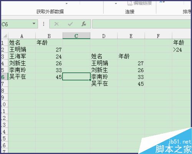Screen dimensions: 192x154
Task: Click the 编辑链接 edit links icon
Action: tap(130, 3)
